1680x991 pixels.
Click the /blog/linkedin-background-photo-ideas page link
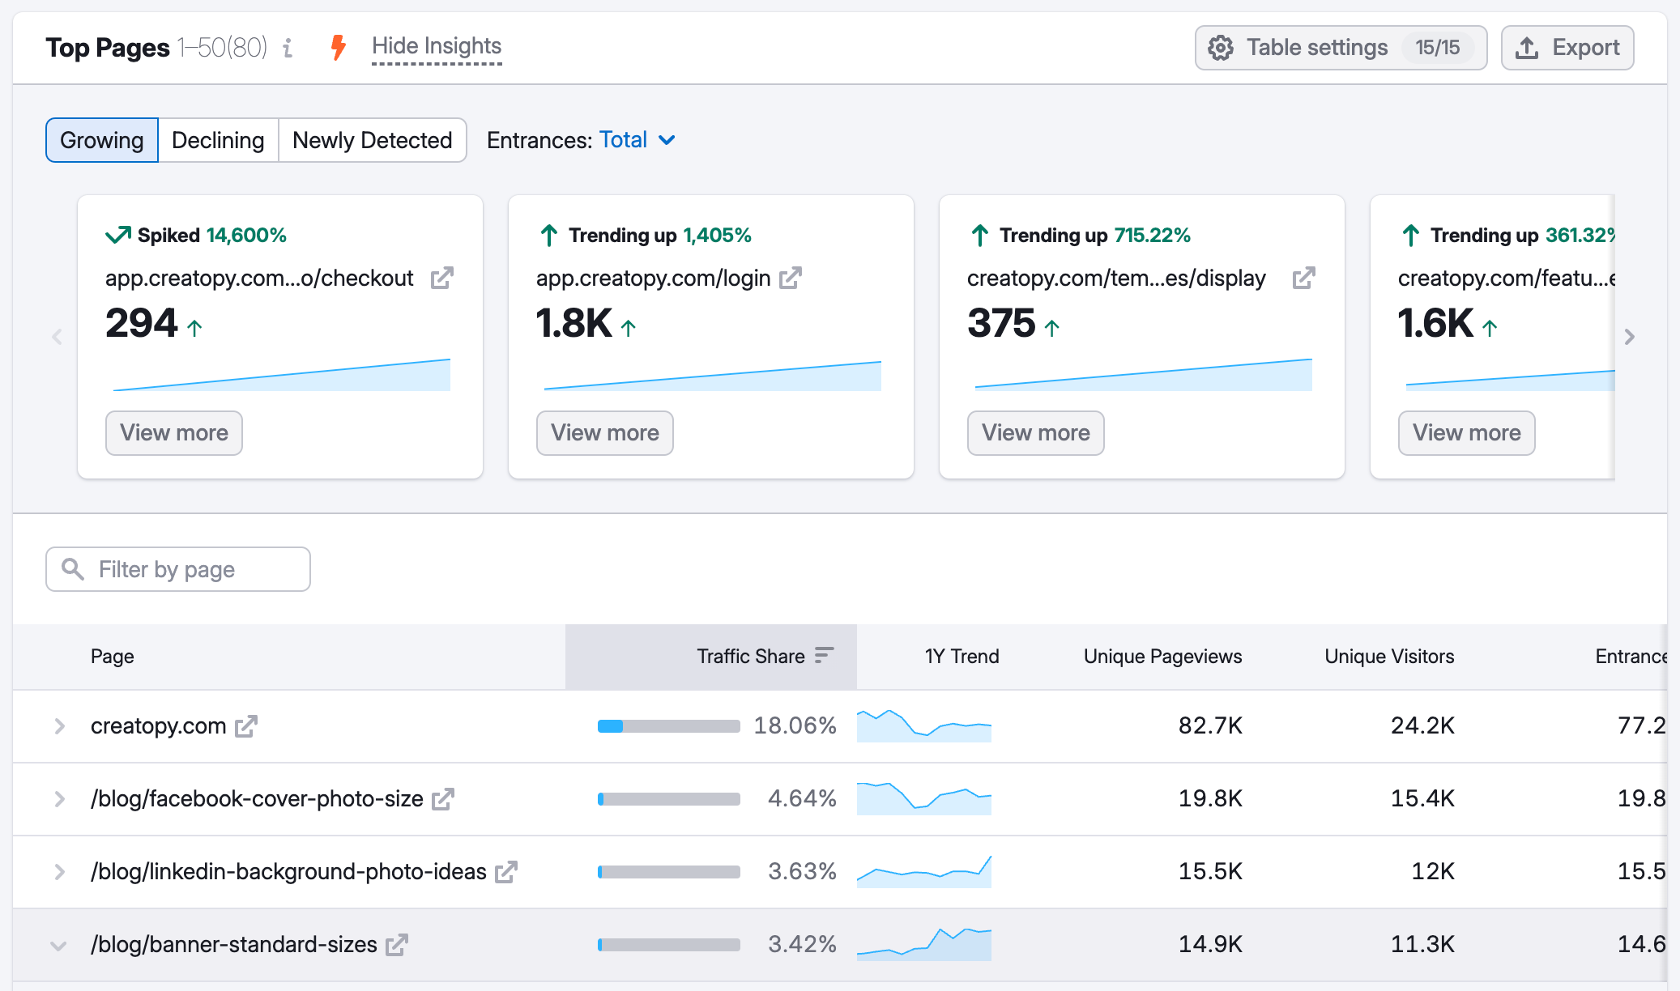pos(288,872)
